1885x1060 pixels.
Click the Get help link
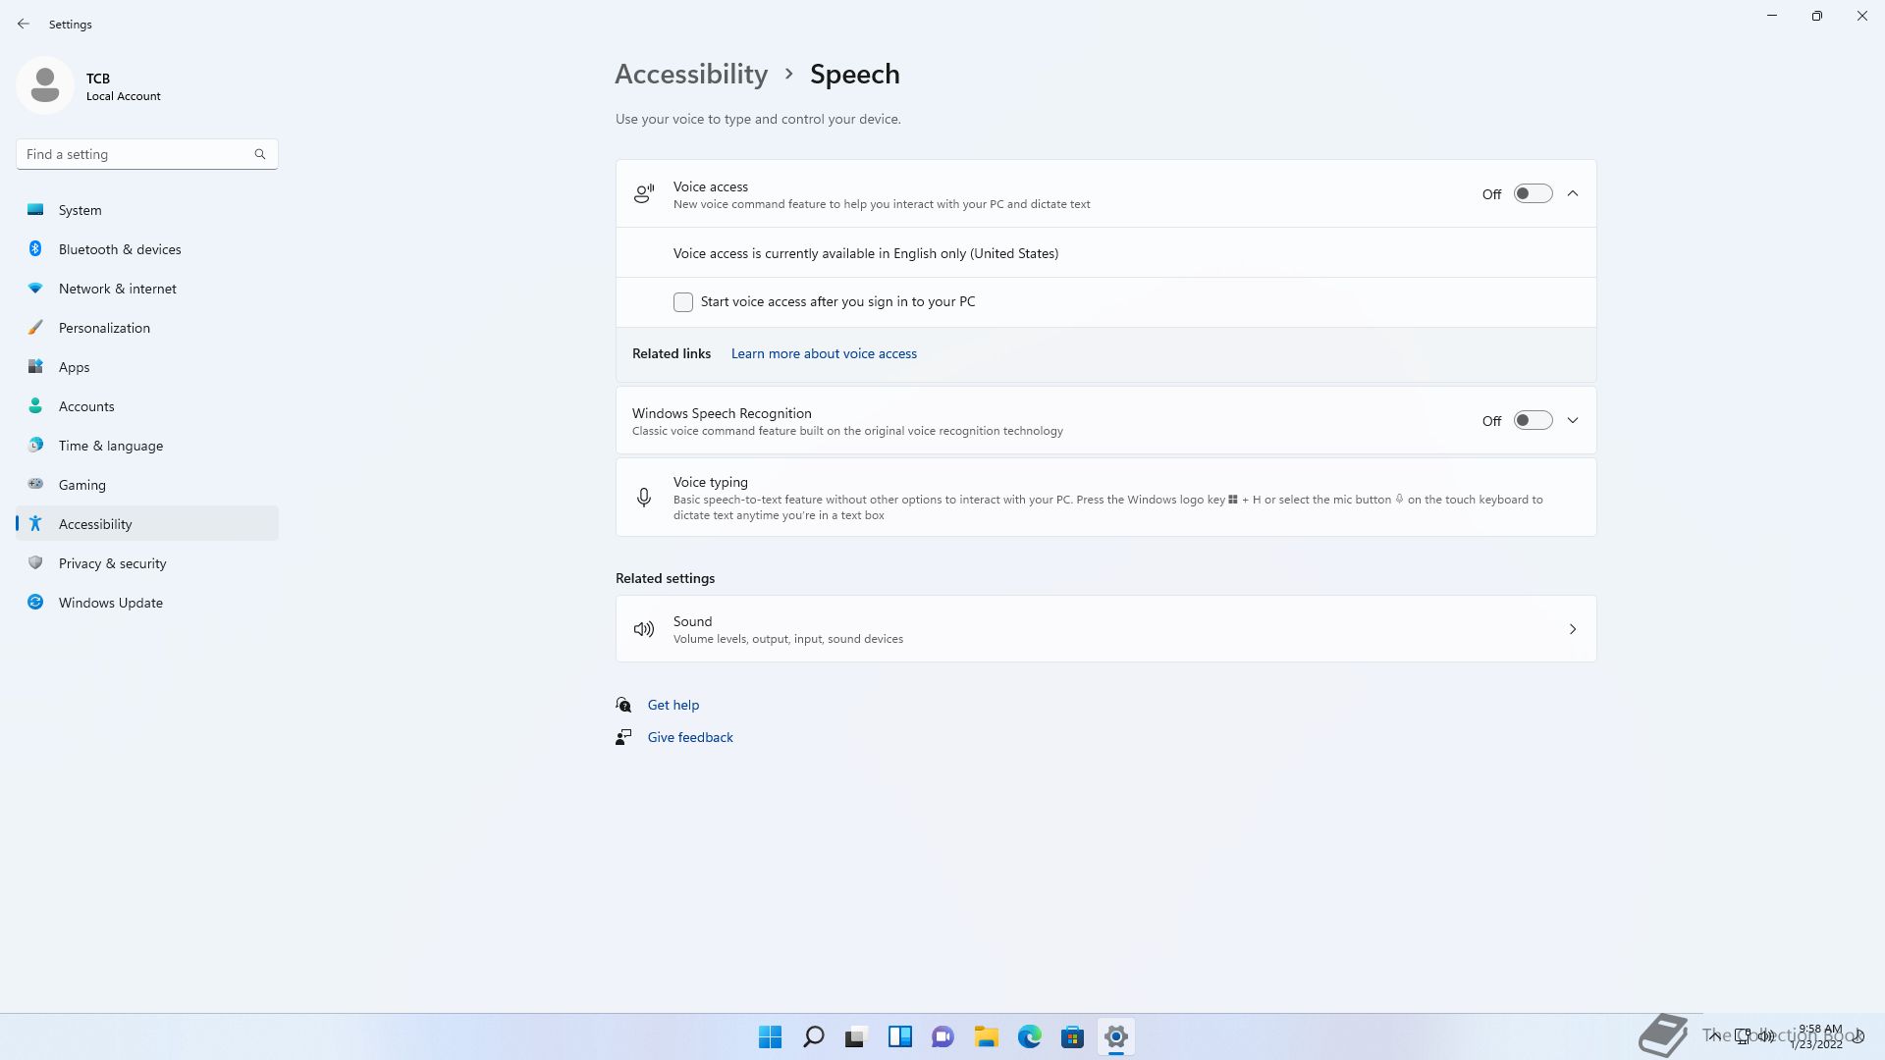point(673,705)
